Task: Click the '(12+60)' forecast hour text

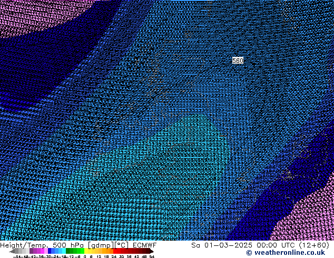Action: [314, 245]
